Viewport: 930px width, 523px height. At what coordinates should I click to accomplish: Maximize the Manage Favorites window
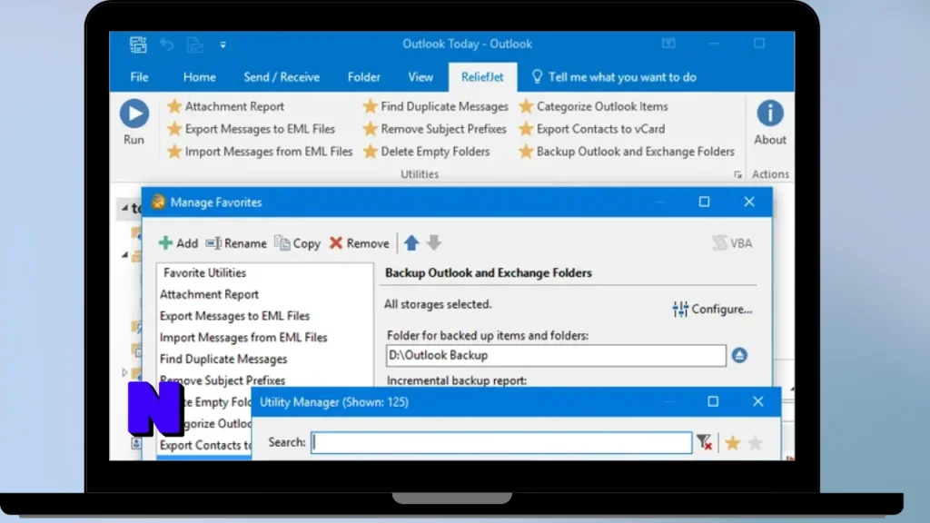click(x=704, y=202)
